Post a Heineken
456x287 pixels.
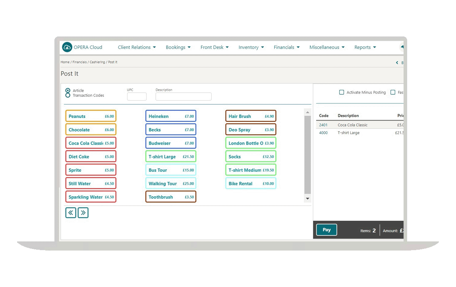[171, 116]
